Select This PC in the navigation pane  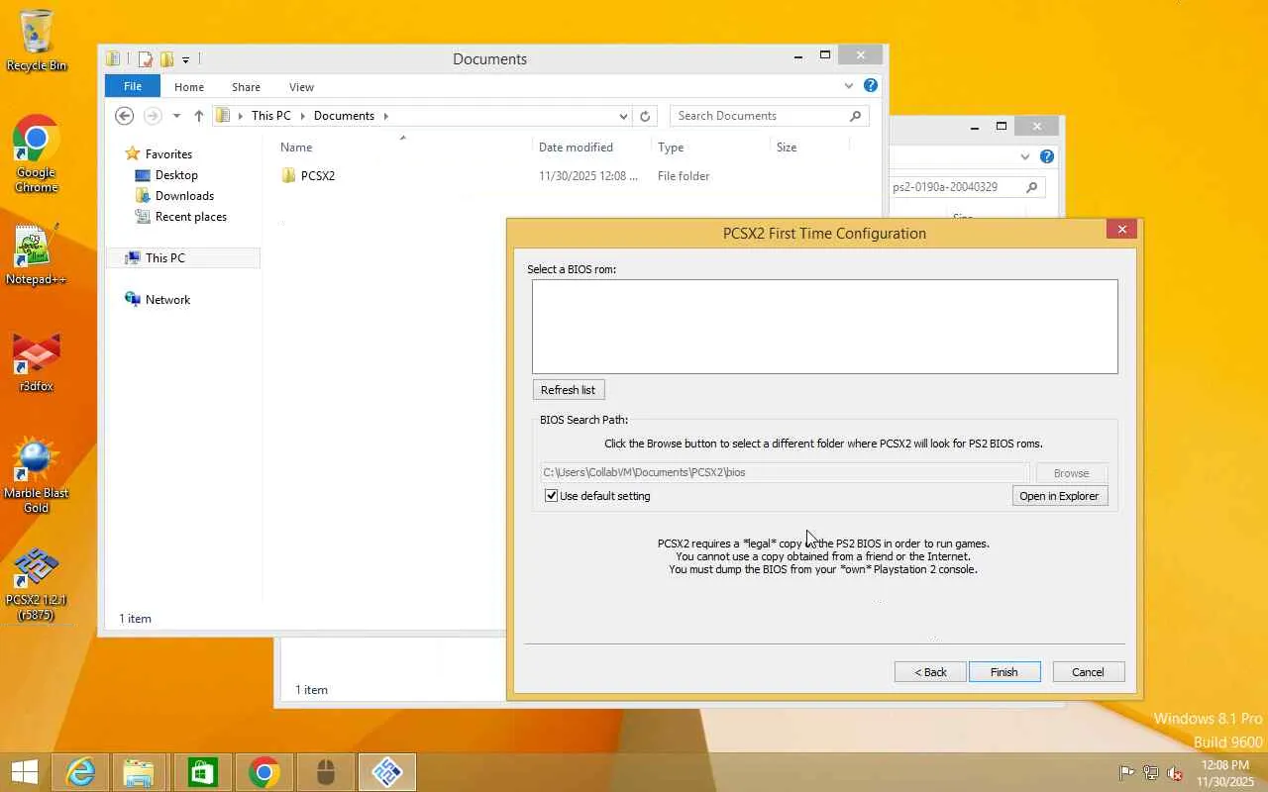click(x=164, y=258)
